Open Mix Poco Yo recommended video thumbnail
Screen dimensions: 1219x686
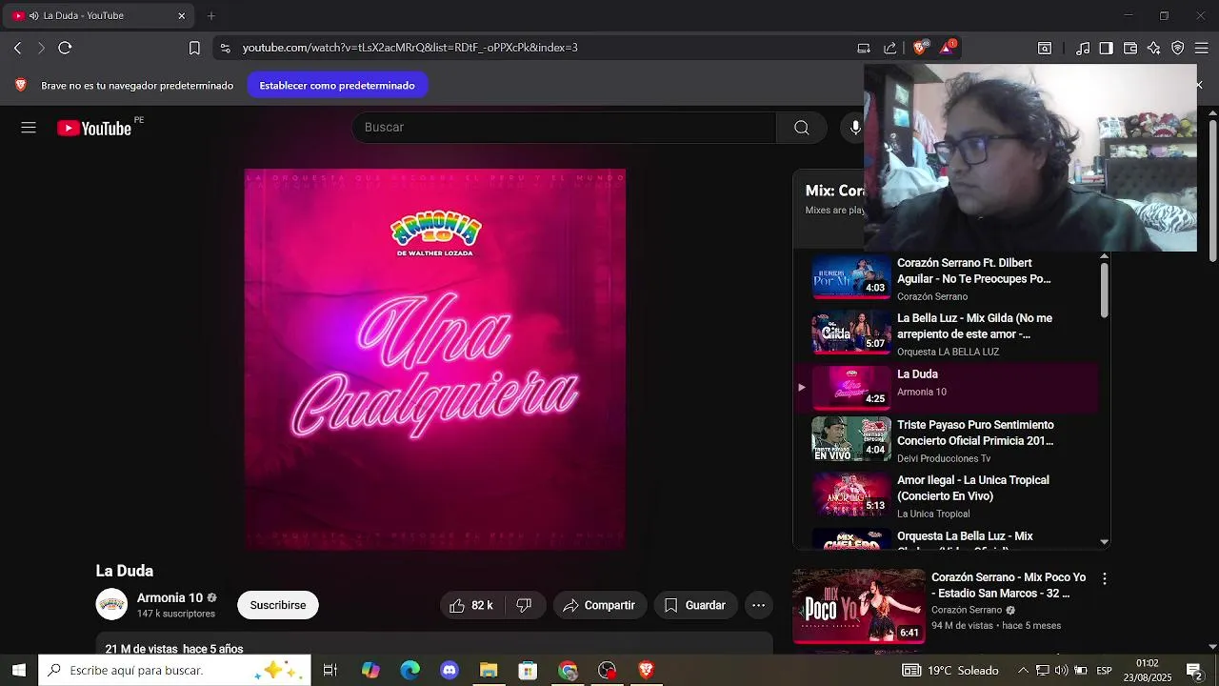point(859,607)
